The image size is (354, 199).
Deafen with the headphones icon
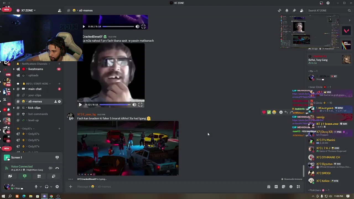pos(46,187)
